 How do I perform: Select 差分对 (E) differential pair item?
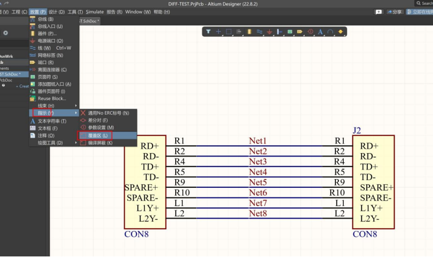click(108, 120)
